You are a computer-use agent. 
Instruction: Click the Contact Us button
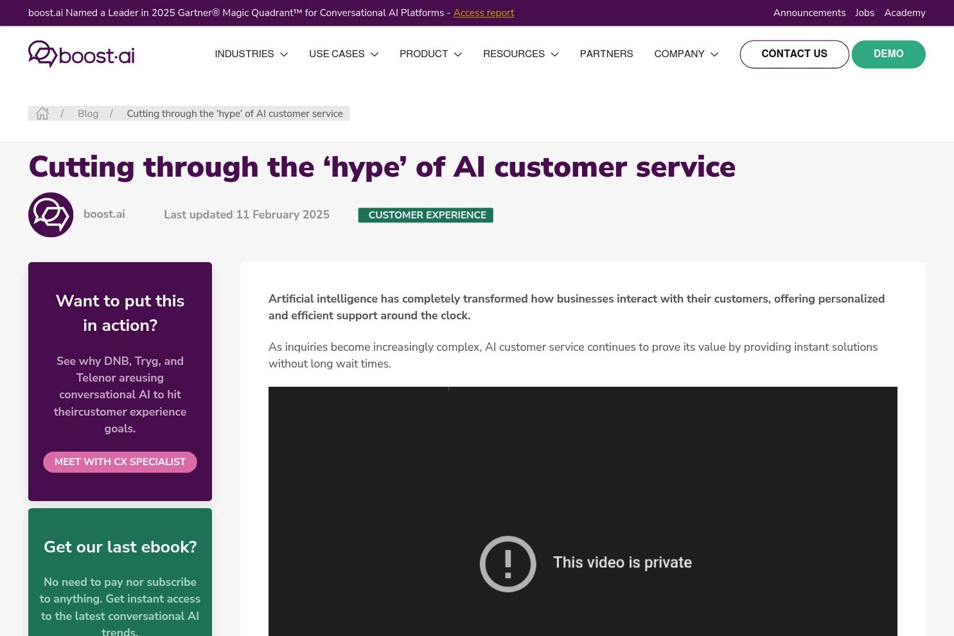[x=795, y=54]
